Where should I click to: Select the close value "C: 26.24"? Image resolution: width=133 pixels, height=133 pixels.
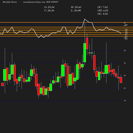(x=49, y=11)
